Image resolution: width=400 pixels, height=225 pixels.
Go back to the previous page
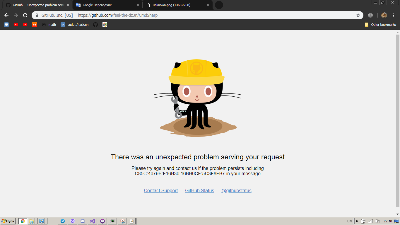[6, 15]
